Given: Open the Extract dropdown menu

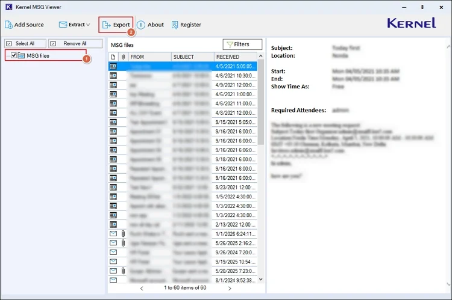Looking at the screenshot, I should (75, 25).
